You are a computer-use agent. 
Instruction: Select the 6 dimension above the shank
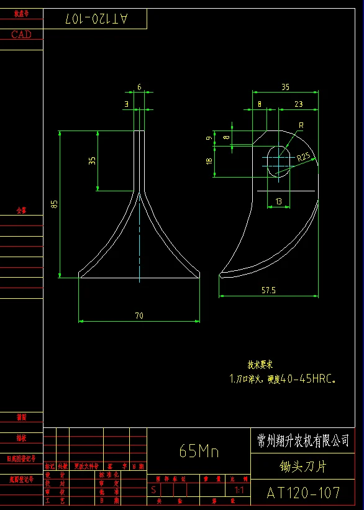point(139,87)
